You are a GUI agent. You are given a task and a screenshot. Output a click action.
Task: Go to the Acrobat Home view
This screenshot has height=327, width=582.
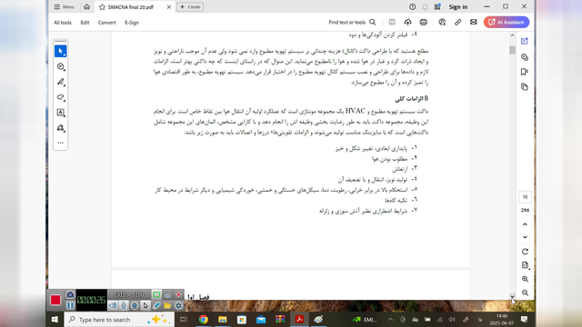pos(86,6)
